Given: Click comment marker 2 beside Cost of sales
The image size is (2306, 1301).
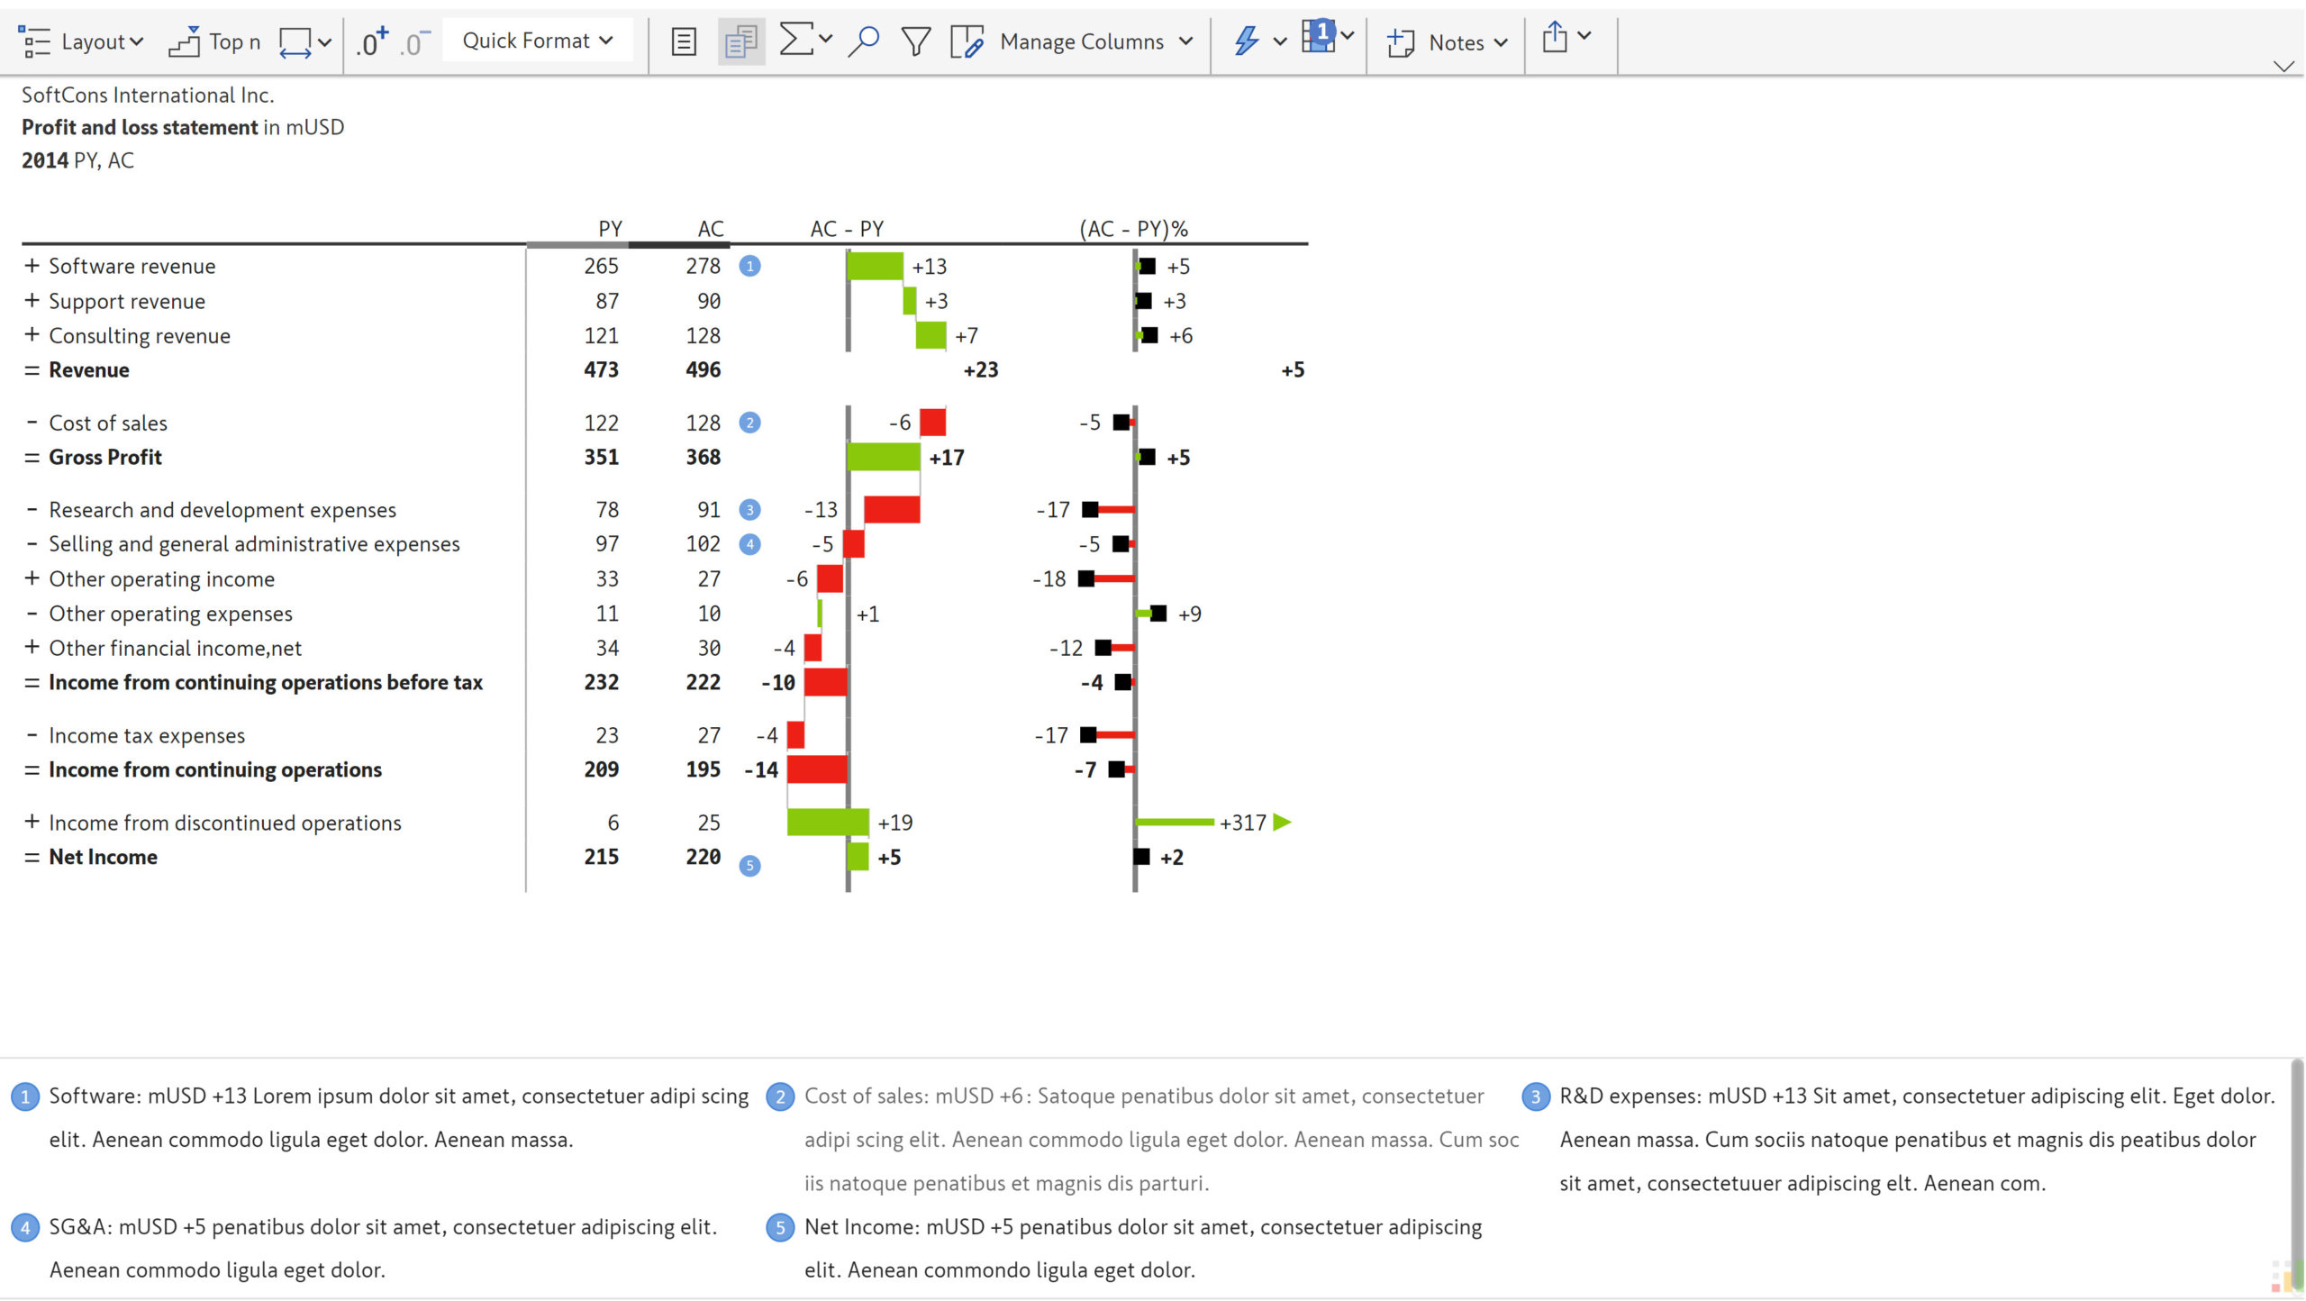Looking at the screenshot, I should 750,423.
